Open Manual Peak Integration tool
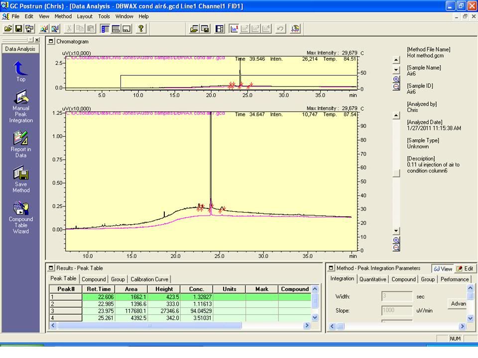This screenshot has width=478, height=358. [20, 97]
